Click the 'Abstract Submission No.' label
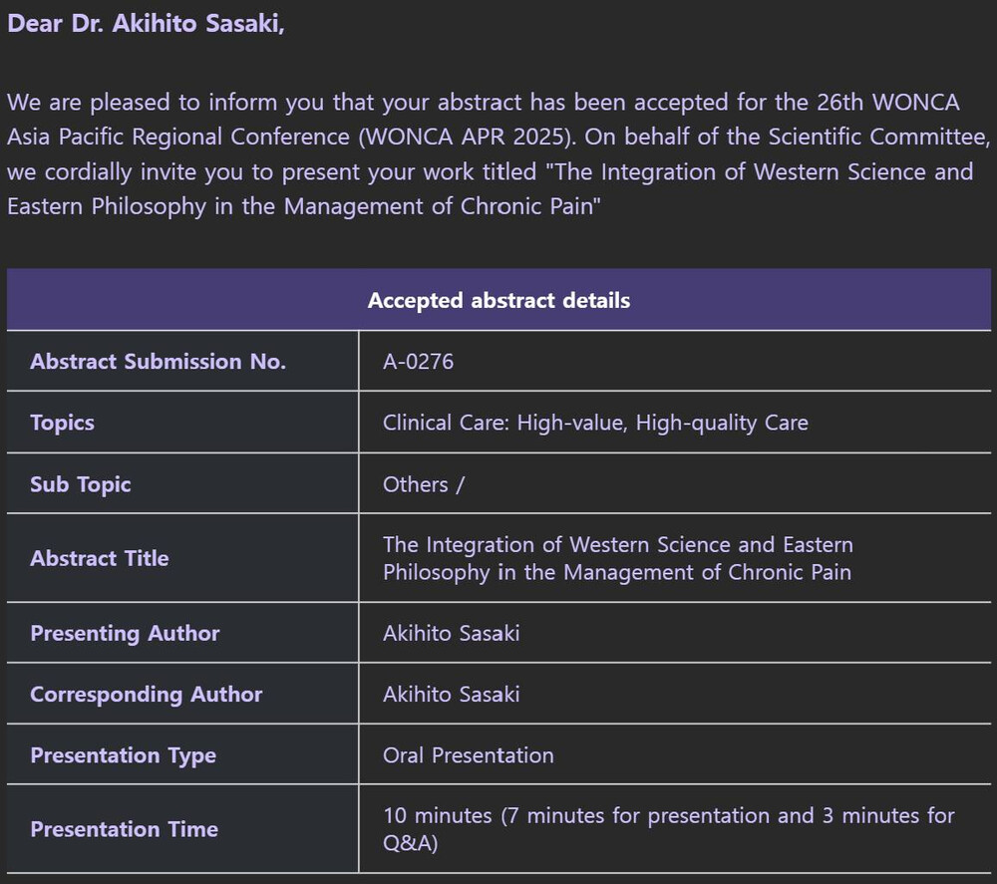 point(158,361)
